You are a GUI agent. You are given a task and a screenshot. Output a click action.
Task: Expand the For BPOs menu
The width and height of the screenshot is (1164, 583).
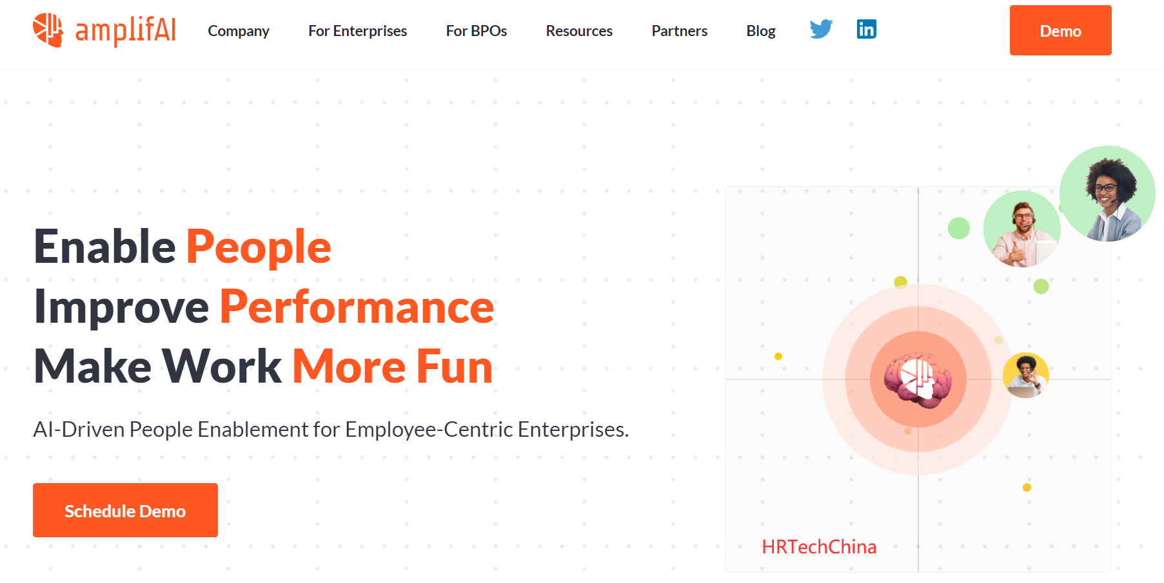coord(477,31)
